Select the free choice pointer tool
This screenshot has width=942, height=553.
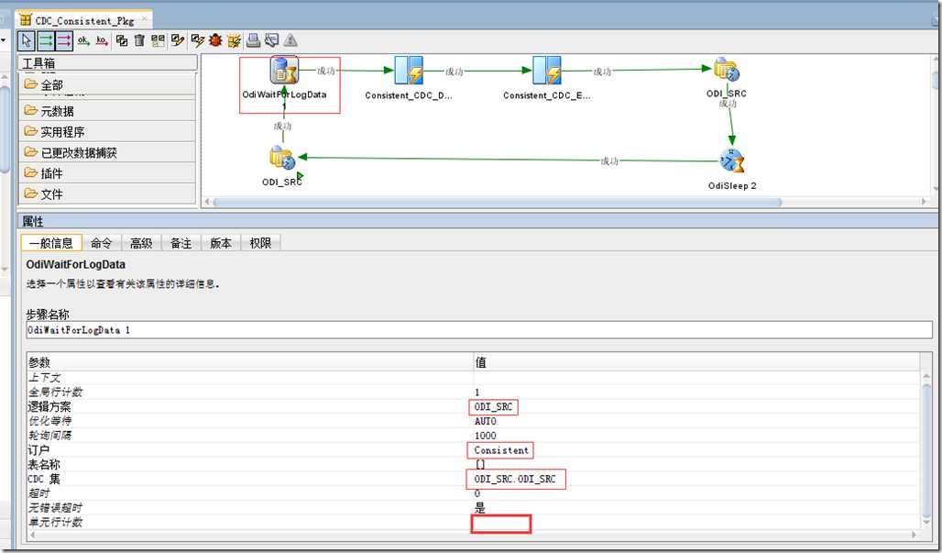tap(26, 41)
